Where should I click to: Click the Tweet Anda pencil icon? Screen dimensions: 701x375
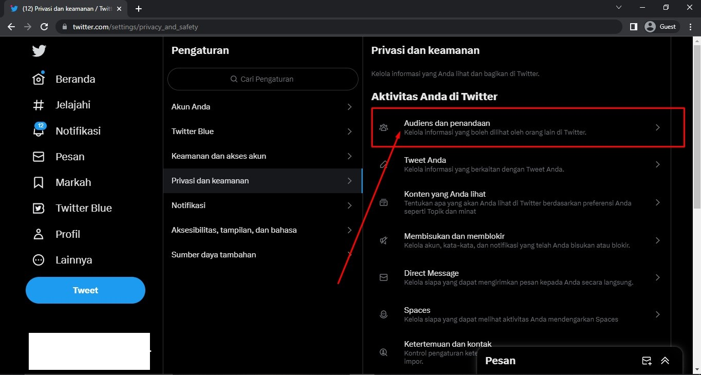(384, 164)
